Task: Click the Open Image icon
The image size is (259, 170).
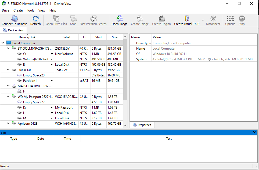Action: coord(120,19)
